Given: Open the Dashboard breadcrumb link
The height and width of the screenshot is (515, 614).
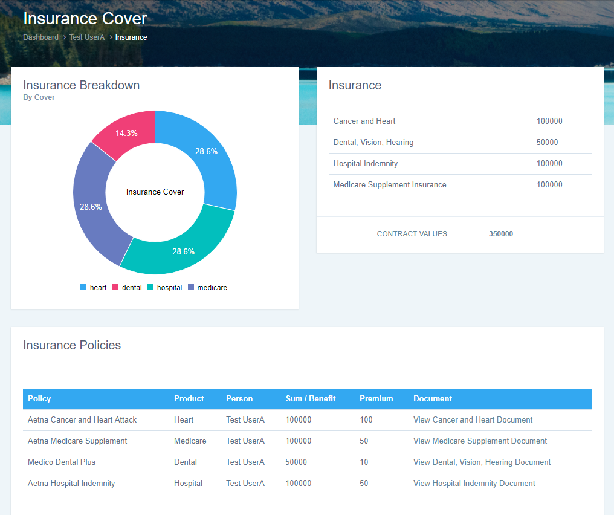Looking at the screenshot, I should point(40,37).
